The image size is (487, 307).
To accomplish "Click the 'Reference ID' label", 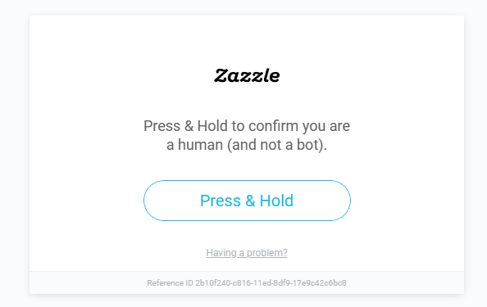I will 170,282.
